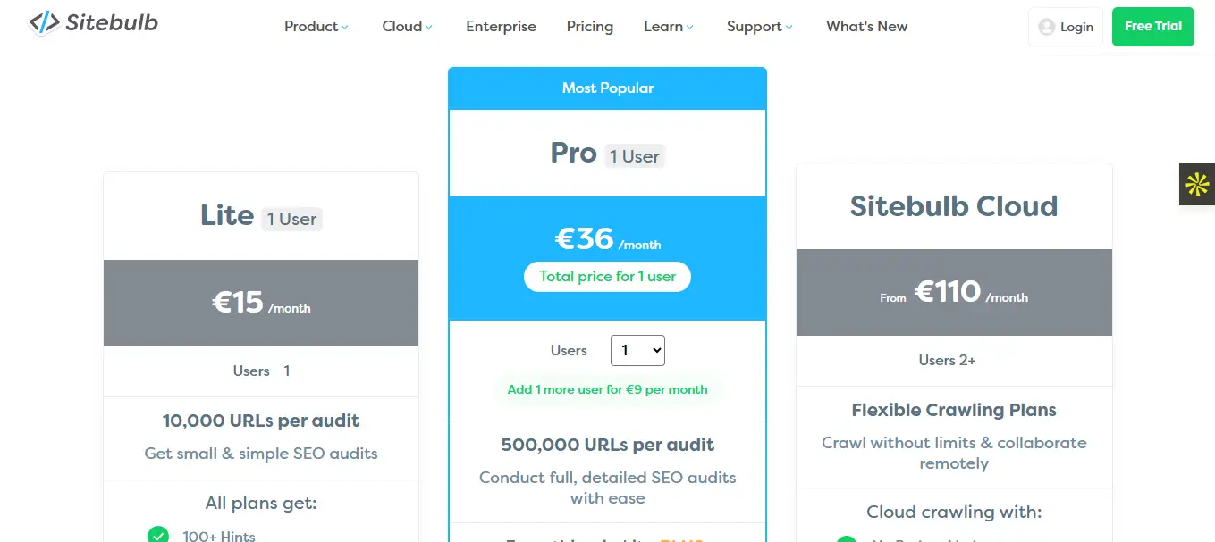Click the Add 1 more user notice
The width and height of the screenshot is (1215, 542).
click(607, 389)
